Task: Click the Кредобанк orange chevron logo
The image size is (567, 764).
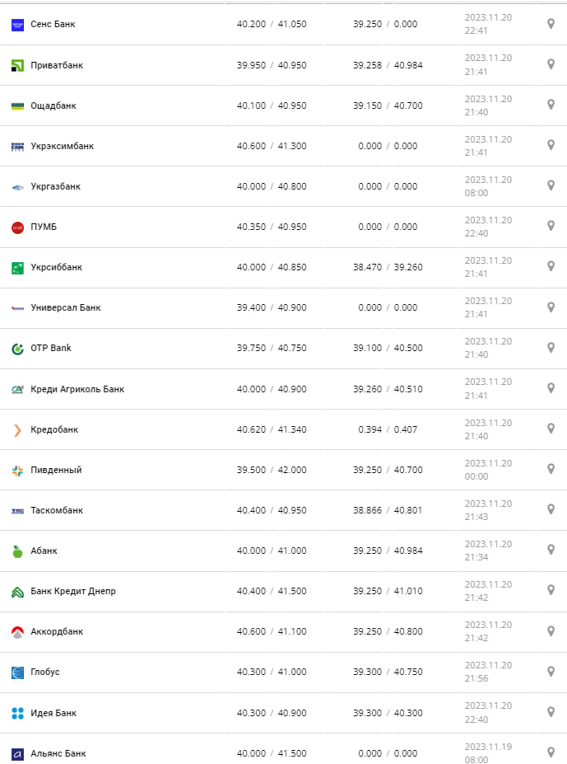Action: pyautogui.click(x=17, y=429)
